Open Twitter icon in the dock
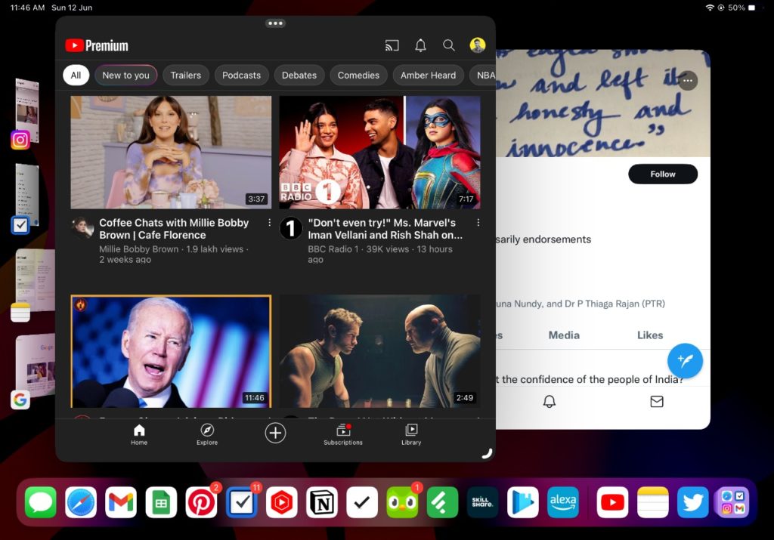This screenshot has height=540, width=774. [693, 502]
